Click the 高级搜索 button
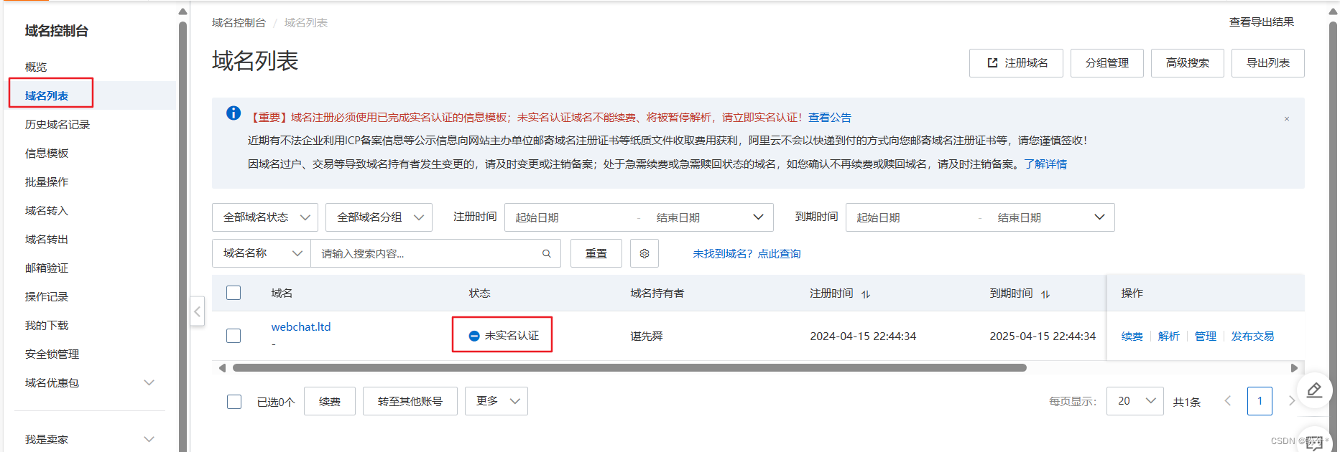Screen dimensions: 1340x452 tap(1187, 63)
